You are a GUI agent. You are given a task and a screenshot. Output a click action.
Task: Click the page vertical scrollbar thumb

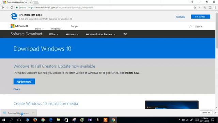click(x=217, y=31)
